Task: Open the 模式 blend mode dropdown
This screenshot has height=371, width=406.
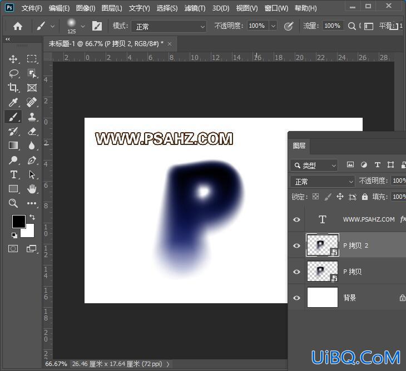Action: click(x=169, y=26)
